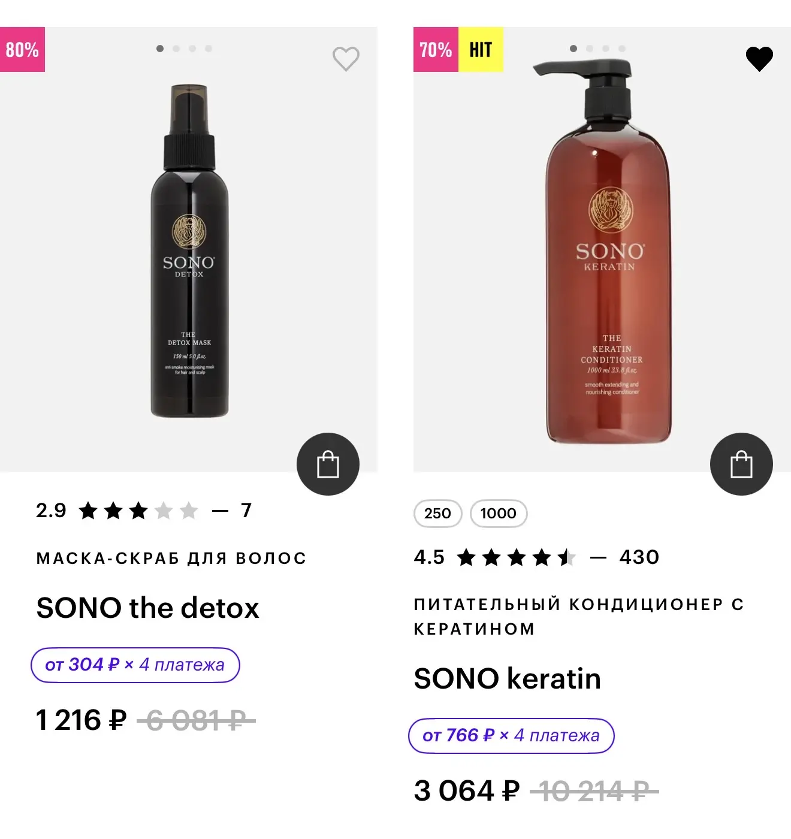Click the 70% discount badge
The image size is (791, 839).
click(436, 49)
